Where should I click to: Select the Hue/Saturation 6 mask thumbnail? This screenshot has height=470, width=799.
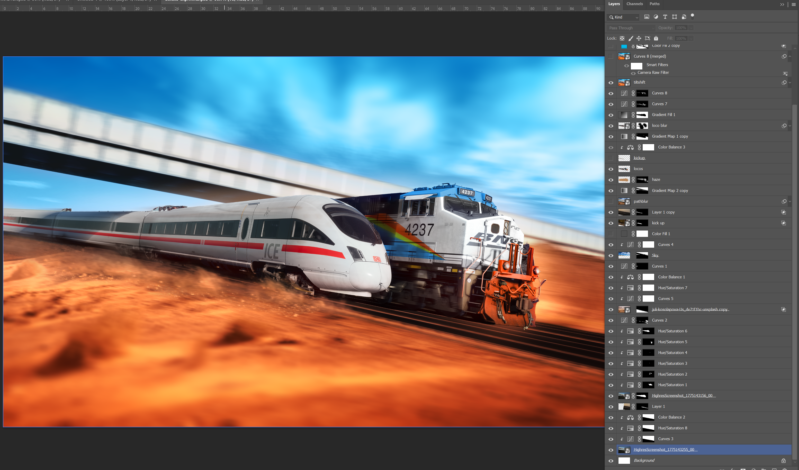click(x=648, y=331)
